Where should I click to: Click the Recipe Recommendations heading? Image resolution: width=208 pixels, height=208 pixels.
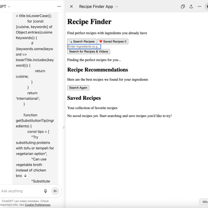(x=98, y=70)
